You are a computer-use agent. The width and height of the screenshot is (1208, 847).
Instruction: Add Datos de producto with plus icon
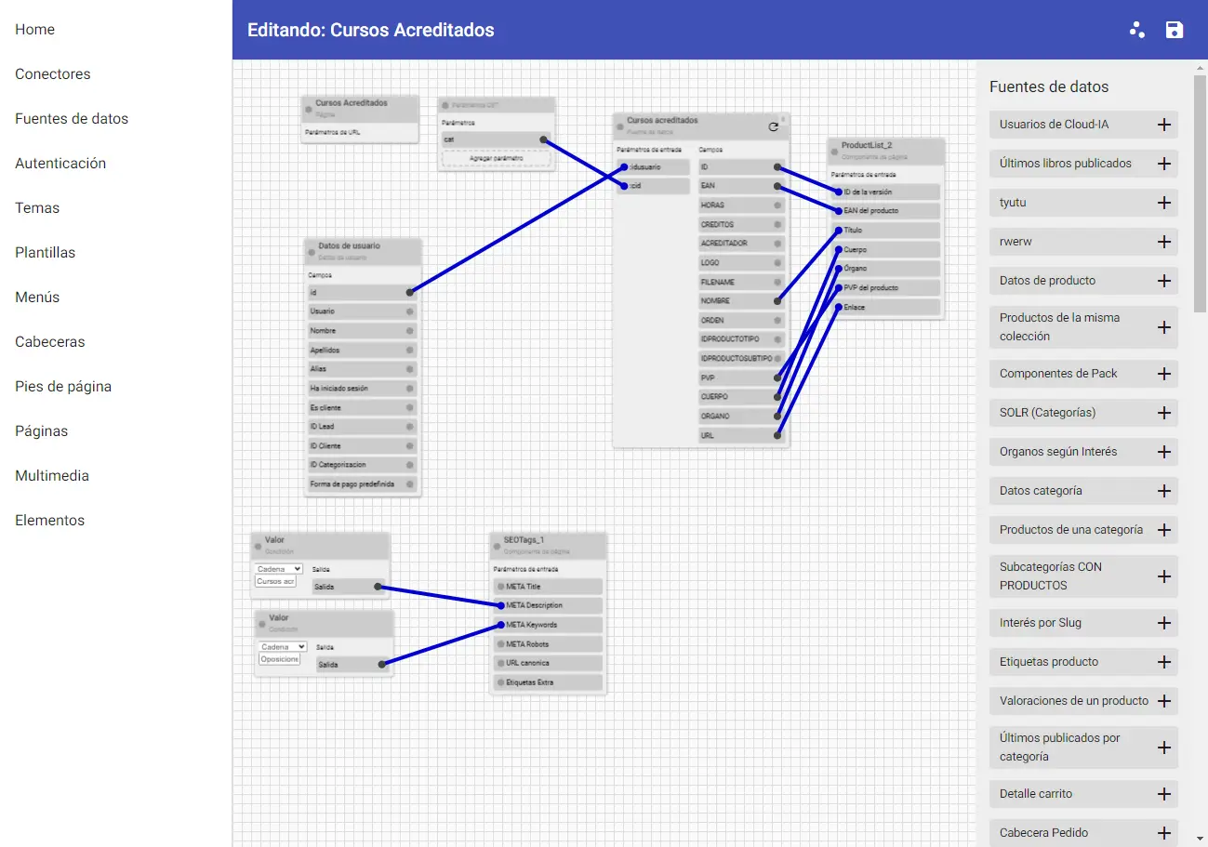1163,281
